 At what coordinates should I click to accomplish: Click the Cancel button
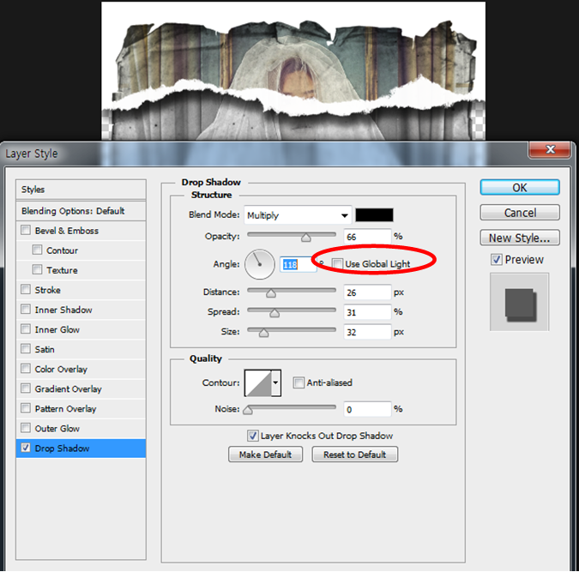coord(520,213)
